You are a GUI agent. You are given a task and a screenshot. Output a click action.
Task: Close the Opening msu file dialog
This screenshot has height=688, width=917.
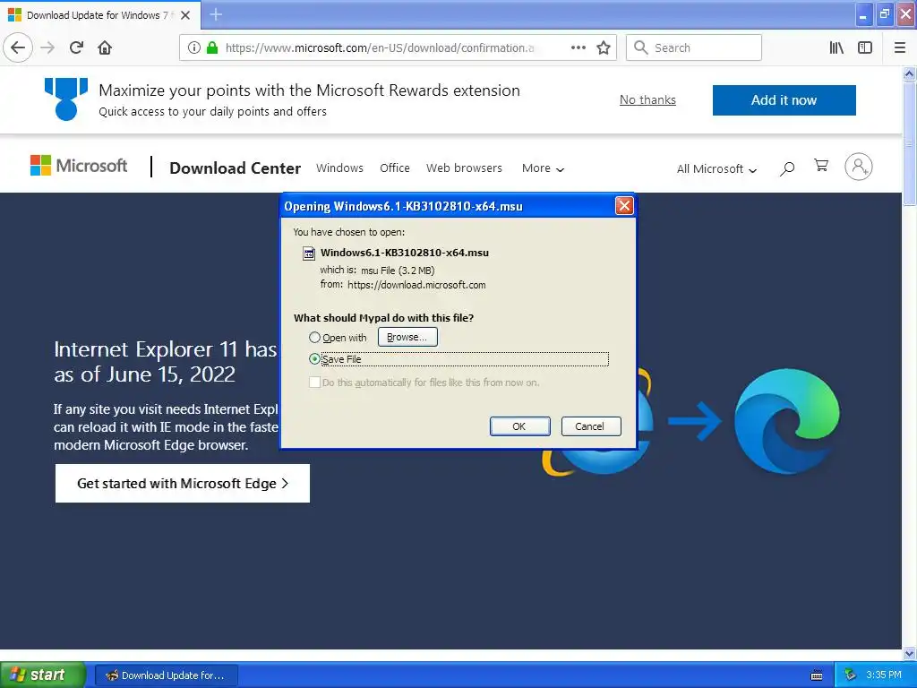click(624, 206)
